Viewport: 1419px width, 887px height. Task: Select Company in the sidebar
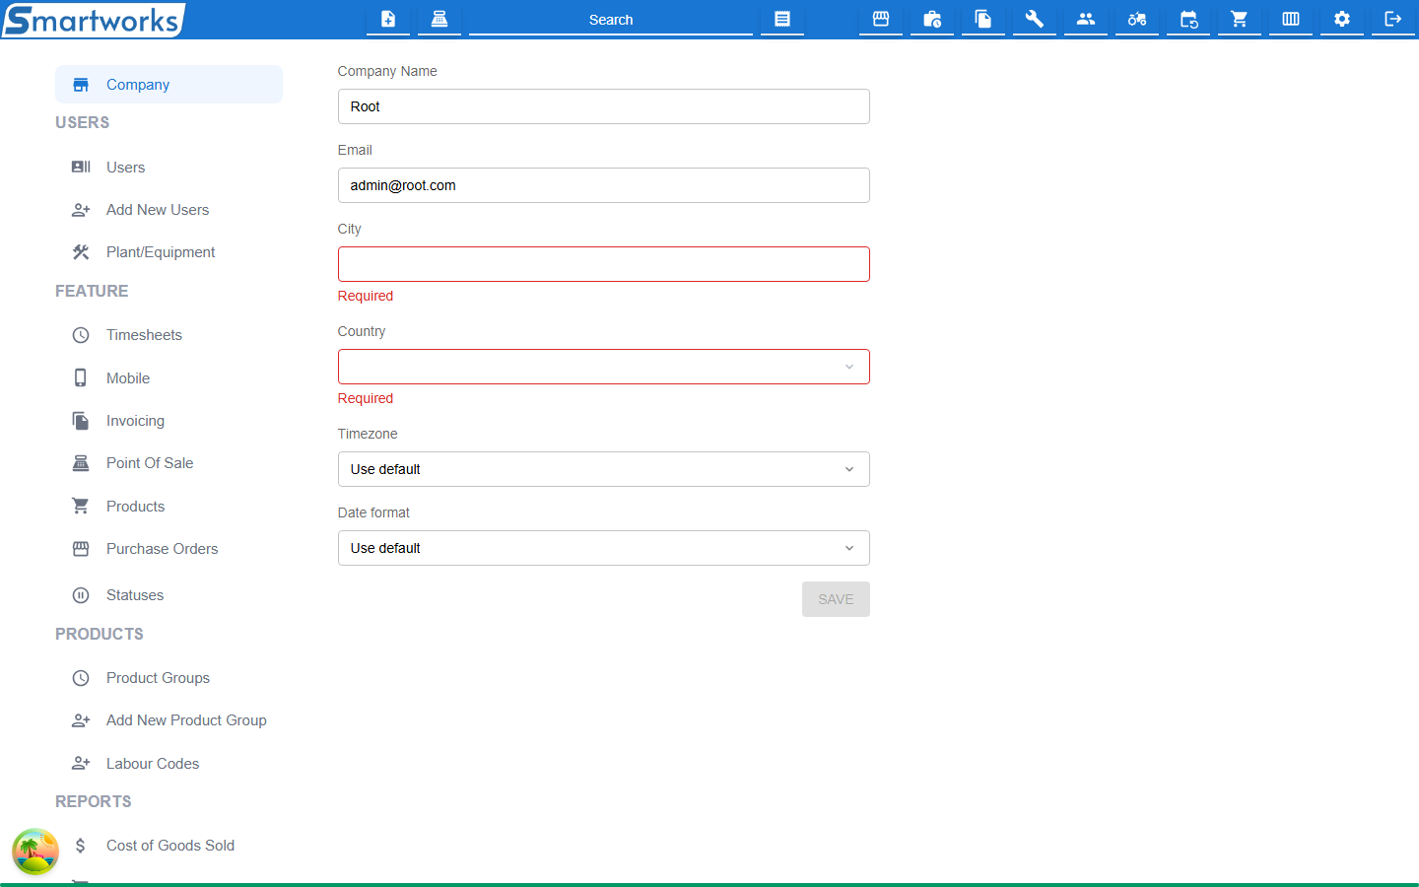point(169,85)
